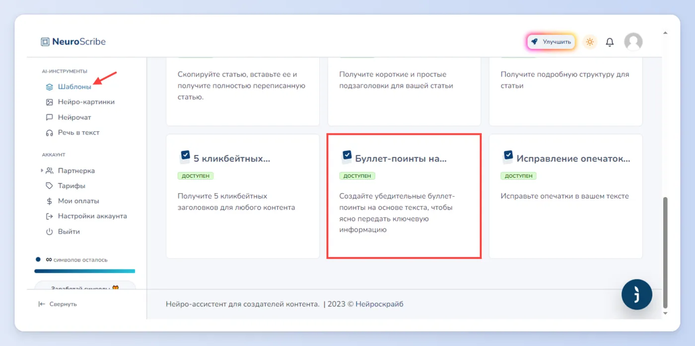Open the Буллет-поинты template card
Screen dimensions: 695x346
click(404, 196)
